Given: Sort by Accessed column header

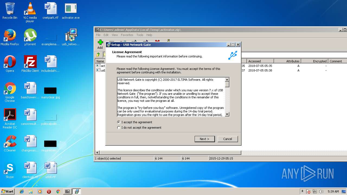Looking at the screenshot, I should [260, 61].
